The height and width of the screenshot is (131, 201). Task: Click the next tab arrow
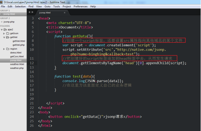pos(33,12)
